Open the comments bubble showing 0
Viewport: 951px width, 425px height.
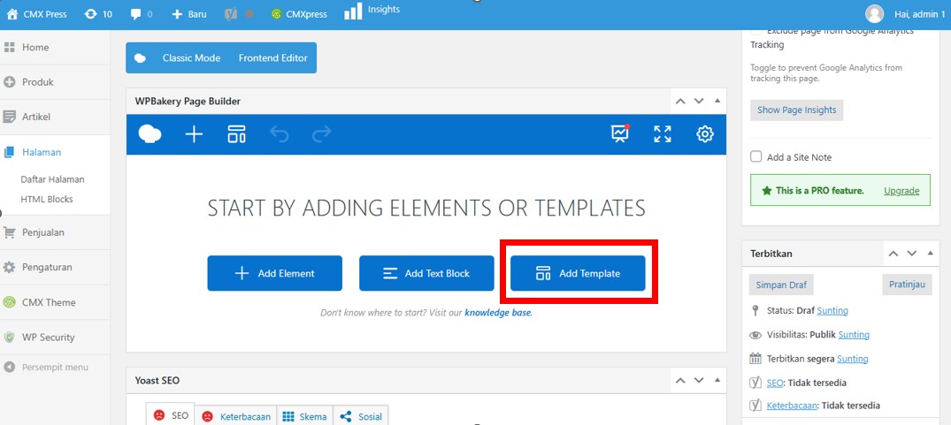coord(142,14)
